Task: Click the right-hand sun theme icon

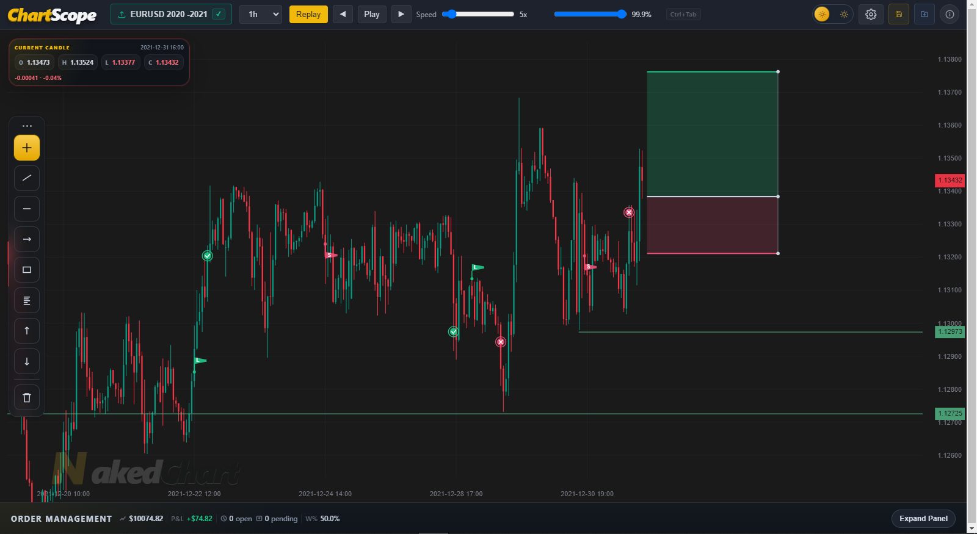Action: [844, 14]
